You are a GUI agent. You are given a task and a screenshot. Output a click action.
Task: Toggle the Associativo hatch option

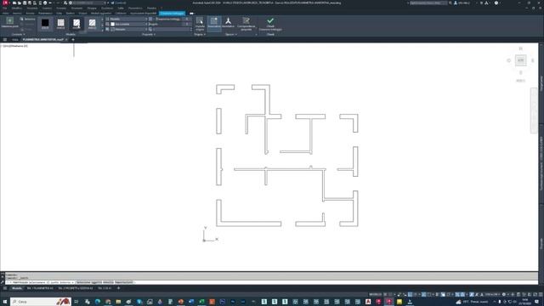(x=214, y=23)
